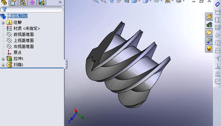Click the Display Style icon
The image size is (221, 126).
(x=146, y=1)
